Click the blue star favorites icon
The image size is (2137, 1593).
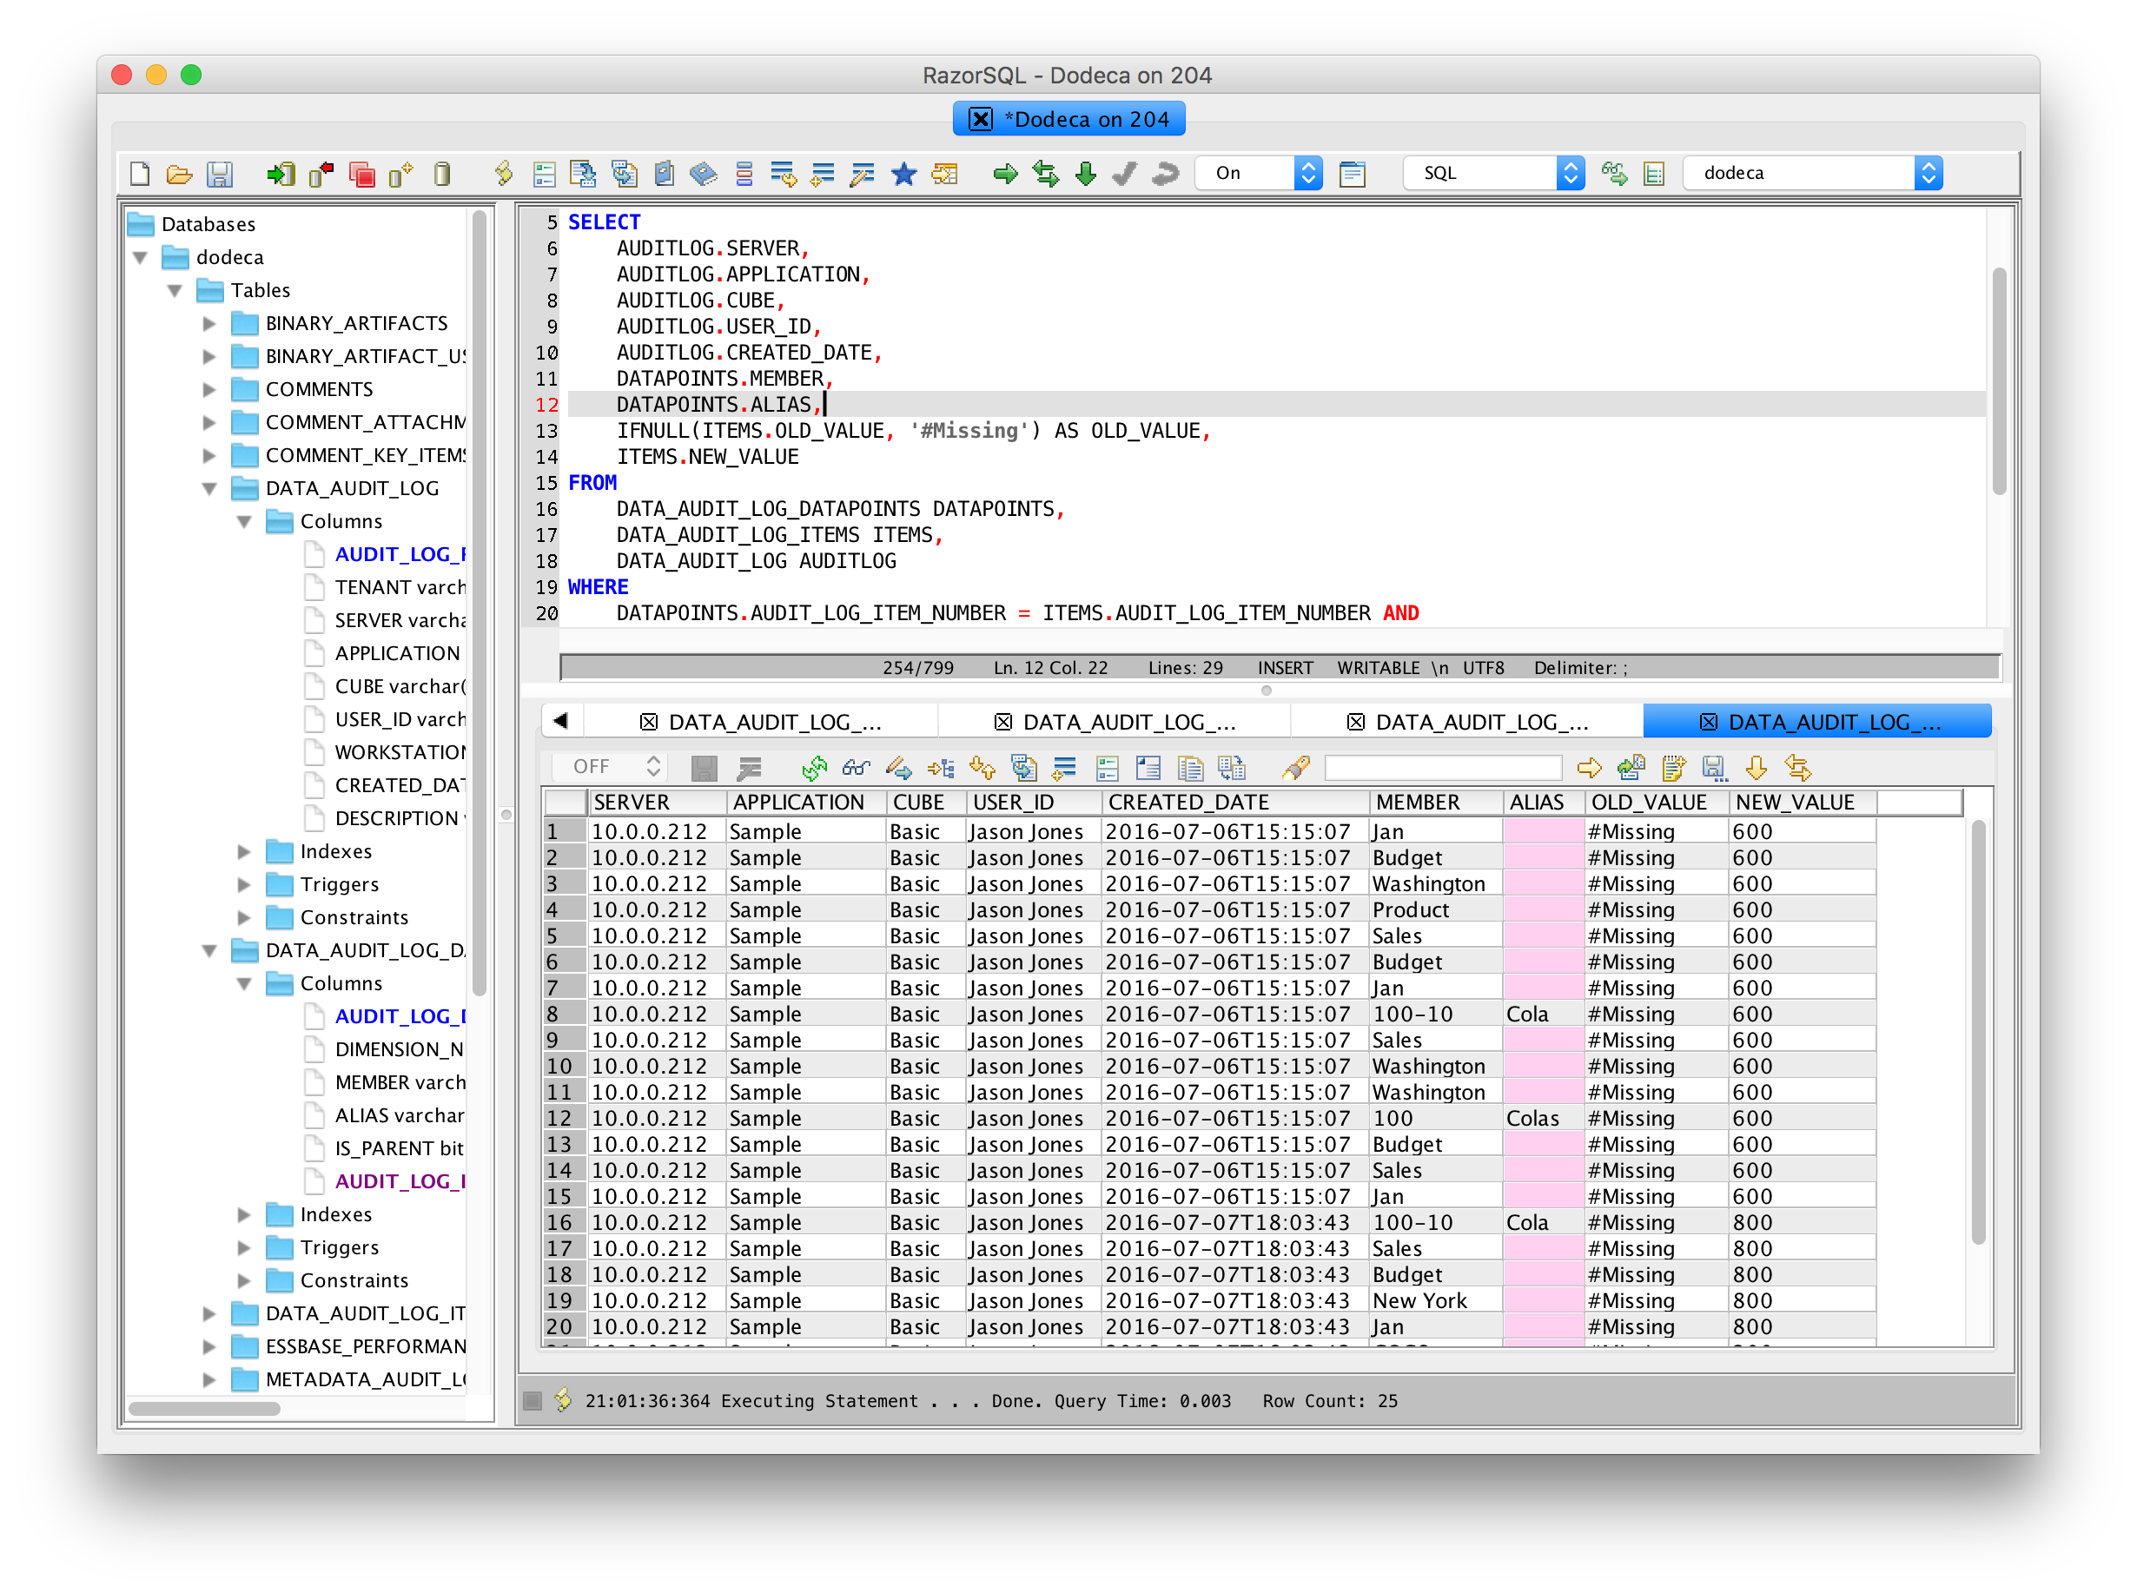pos(903,174)
